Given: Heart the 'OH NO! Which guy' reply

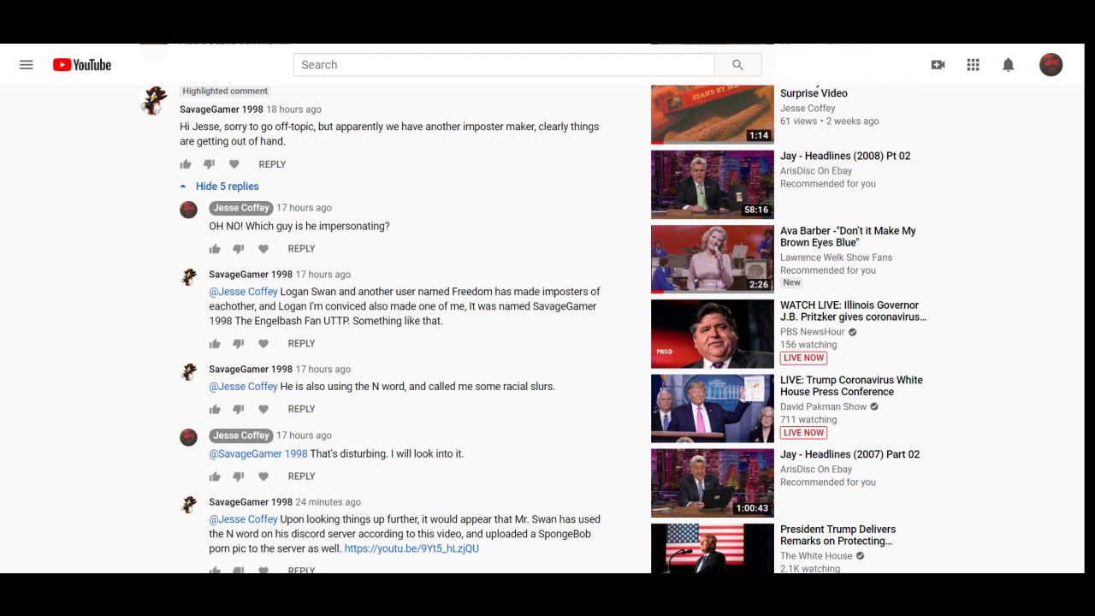Looking at the screenshot, I should pyautogui.click(x=263, y=249).
